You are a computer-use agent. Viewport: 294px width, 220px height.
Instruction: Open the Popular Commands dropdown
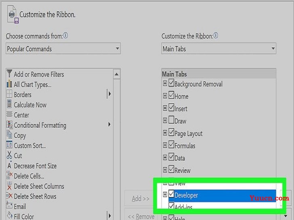click(63, 48)
